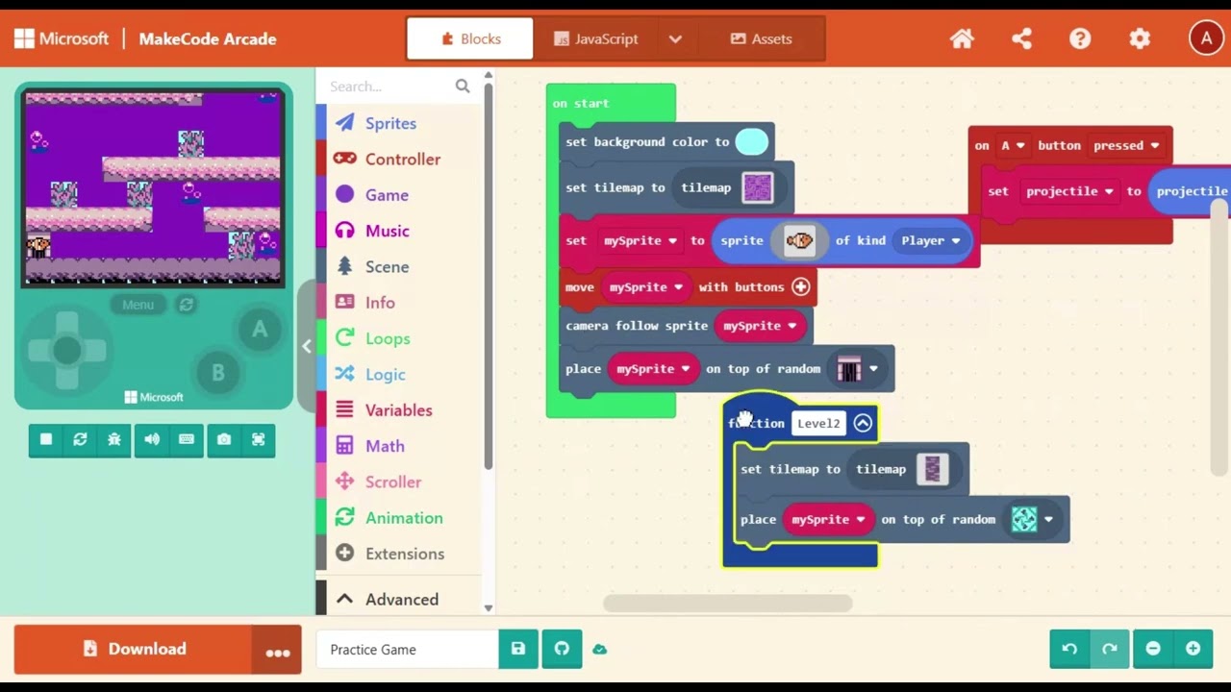Open the Logic category
The height and width of the screenshot is (692, 1231).
385,374
